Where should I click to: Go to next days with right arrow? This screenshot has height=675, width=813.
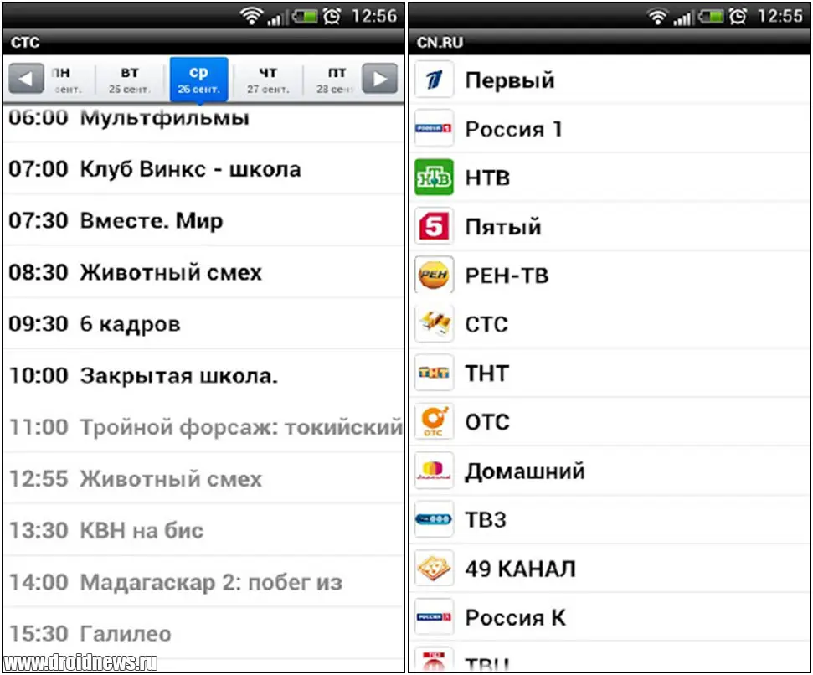pos(379,79)
